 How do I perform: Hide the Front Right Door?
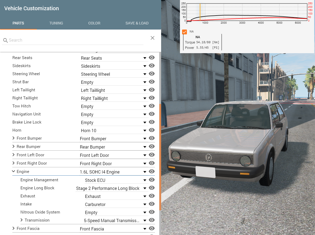click(x=152, y=163)
